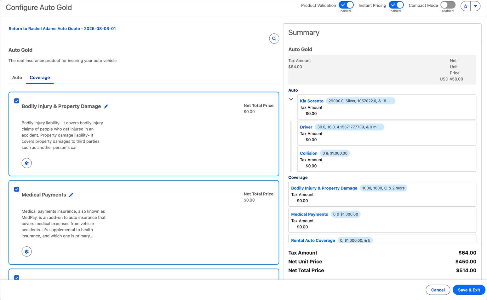Open Bodily Injury coverage gear settings
487x300 pixels.
tap(27, 163)
